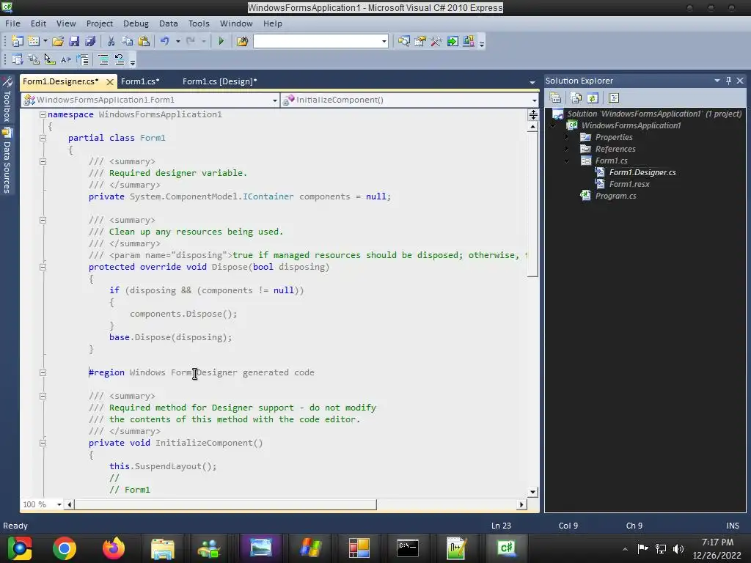Open the Data Sources side tab
This screenshot has height=563, width=751.
pos(7,161)
